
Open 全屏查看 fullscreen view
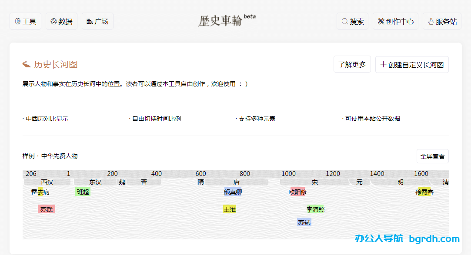point(432,156)
